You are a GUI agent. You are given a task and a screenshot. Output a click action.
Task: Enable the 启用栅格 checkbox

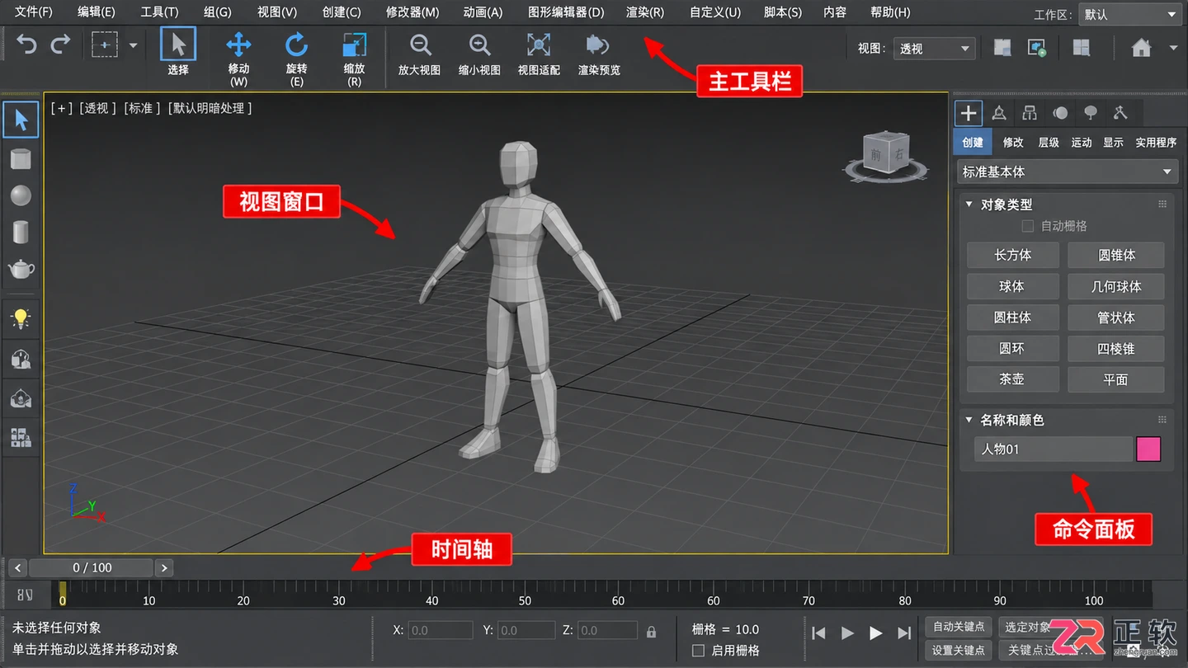coord(698,651)
